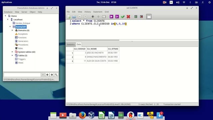Open Aplicativos menu in top panel
The height and width of the screenshot is (120, 213).
[7, 2]
